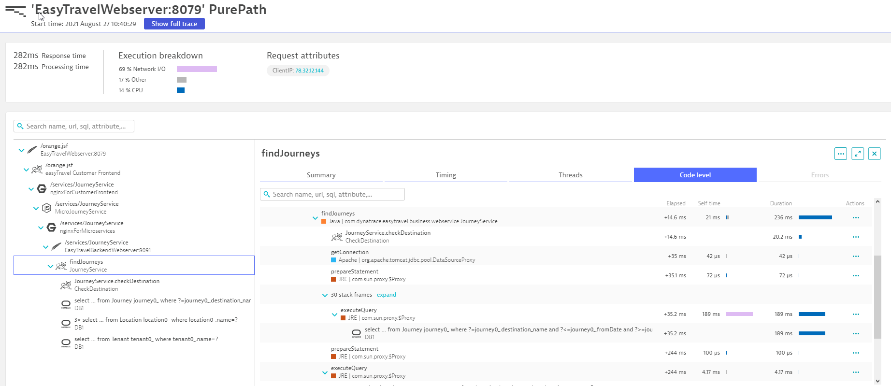Open actions menu for JourneyService.checkDestination row
The width and height of the screenshot is (891, 386).
point(856,237)
